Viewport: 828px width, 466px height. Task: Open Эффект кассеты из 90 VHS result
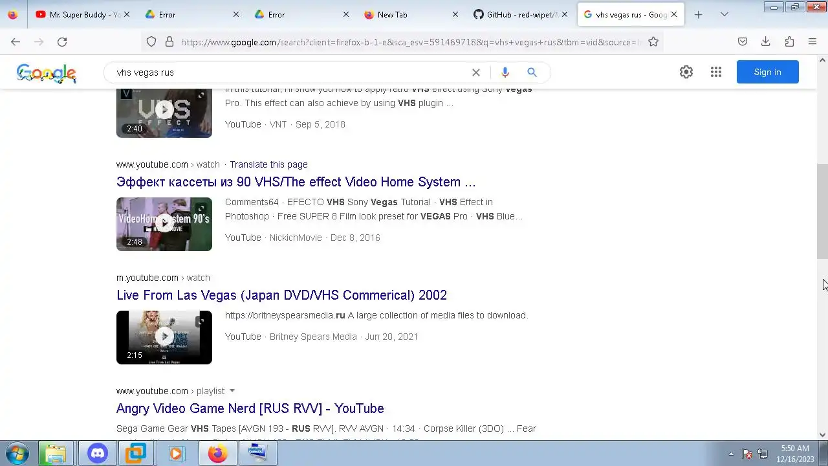click(x=296, y=182)
